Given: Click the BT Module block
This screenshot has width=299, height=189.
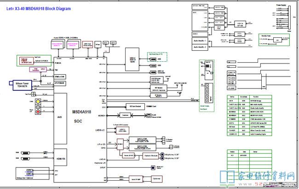Looking at the screenshot, I should tap(159, 95).
